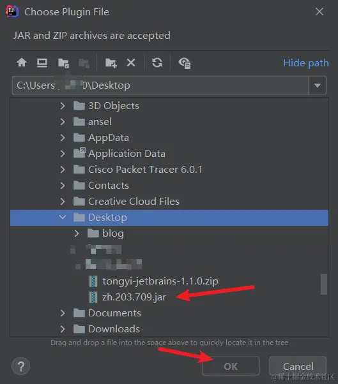338x384 pixels.
Task: Click the Downloads folder icon
Action: coord(79,329)
